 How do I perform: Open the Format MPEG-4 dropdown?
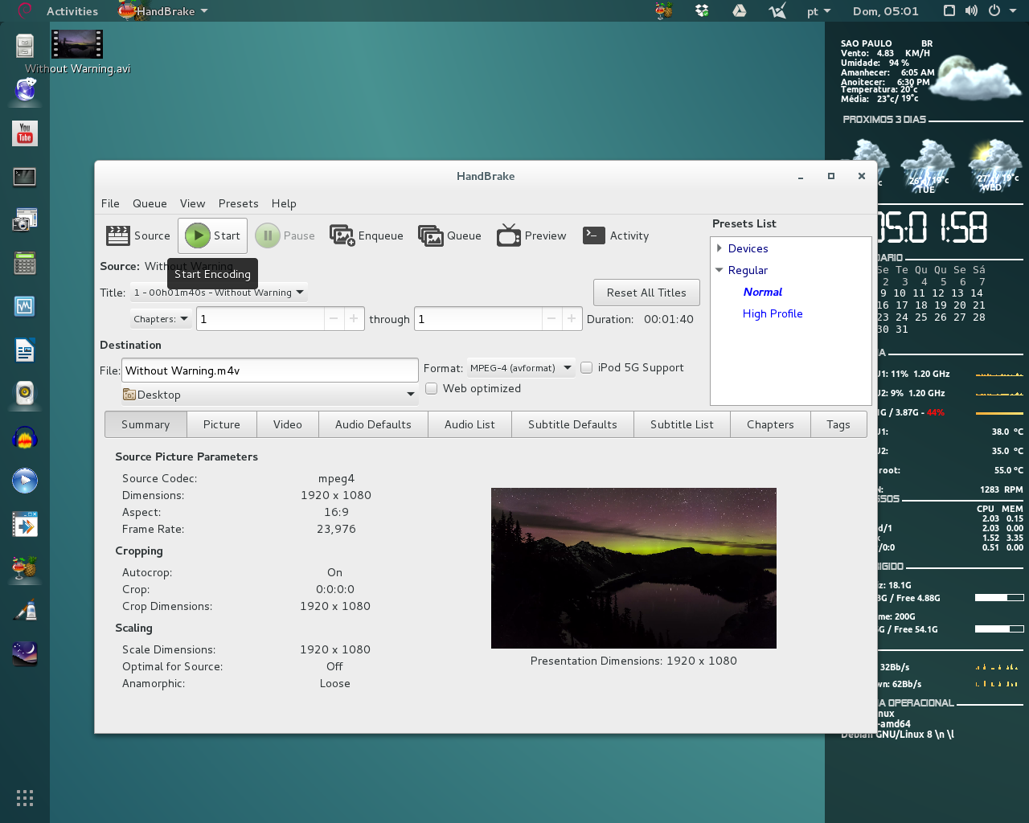coord(521,367)
